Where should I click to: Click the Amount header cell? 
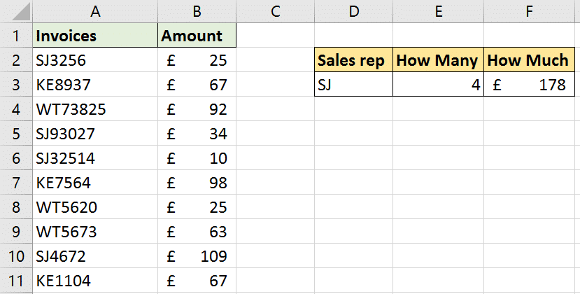click(x=197, y=35)
